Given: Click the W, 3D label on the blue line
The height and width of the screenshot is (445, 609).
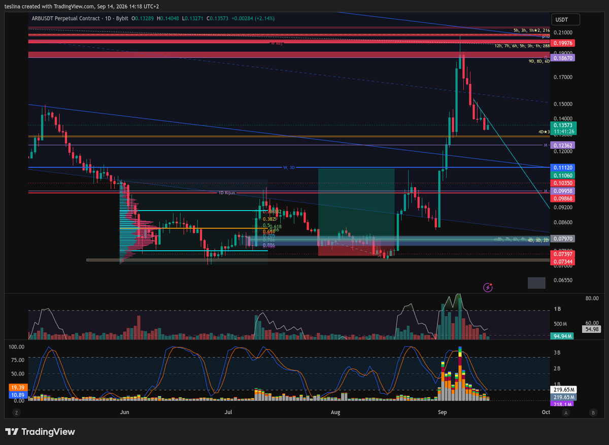Looking at the screenshot, I should tap(289, 167).
